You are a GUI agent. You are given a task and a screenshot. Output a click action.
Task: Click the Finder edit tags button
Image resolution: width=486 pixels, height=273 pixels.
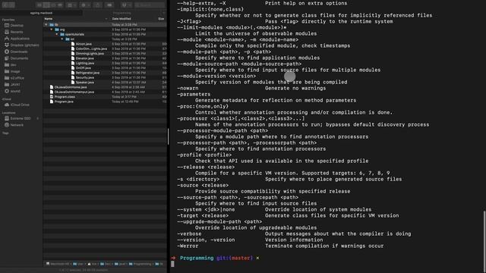[109, 5]
